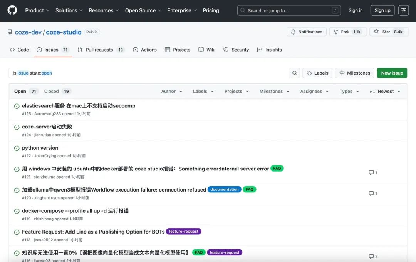Click the search magnifier button in issue filter
This screenshot has width=416, height=262.
tap(295, 73)
